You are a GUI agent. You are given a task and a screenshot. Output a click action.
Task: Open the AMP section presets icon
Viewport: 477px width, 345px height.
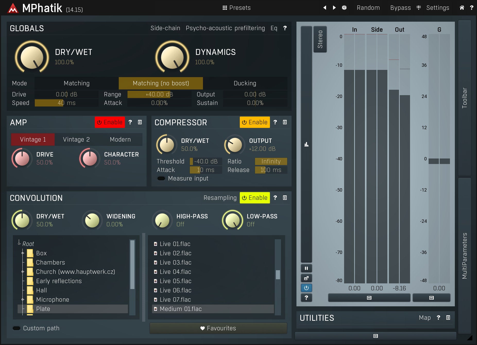[140, 122]
